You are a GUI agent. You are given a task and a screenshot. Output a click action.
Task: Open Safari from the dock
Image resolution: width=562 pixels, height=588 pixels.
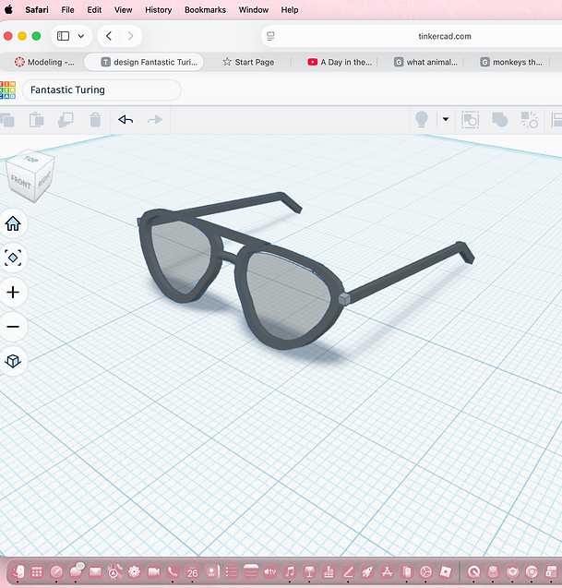click(x=56, y=571)
